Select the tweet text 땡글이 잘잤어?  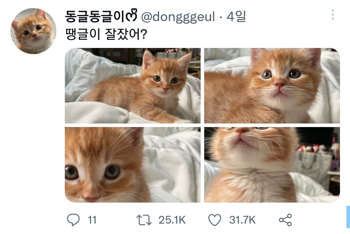click(106, 34)
